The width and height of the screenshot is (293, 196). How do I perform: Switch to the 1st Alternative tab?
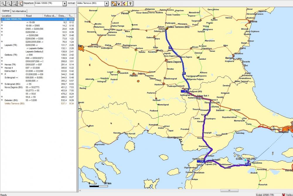tap(19, 11)
